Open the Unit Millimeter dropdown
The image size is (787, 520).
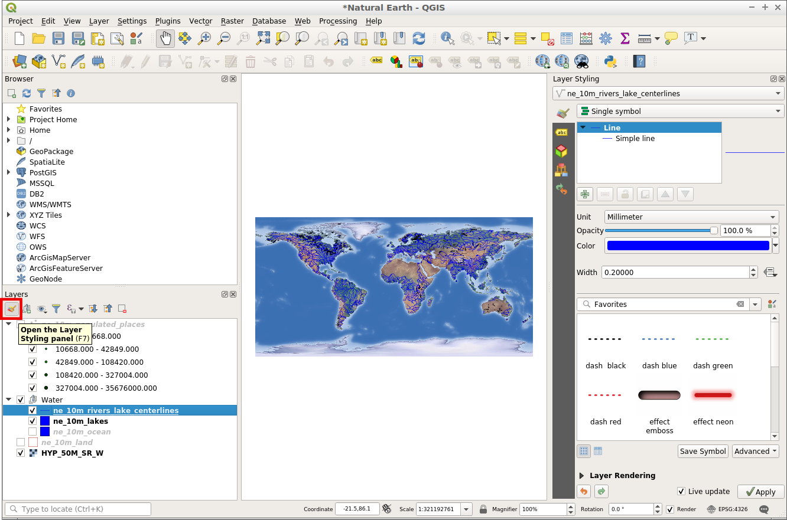click(x=692, y=217)
